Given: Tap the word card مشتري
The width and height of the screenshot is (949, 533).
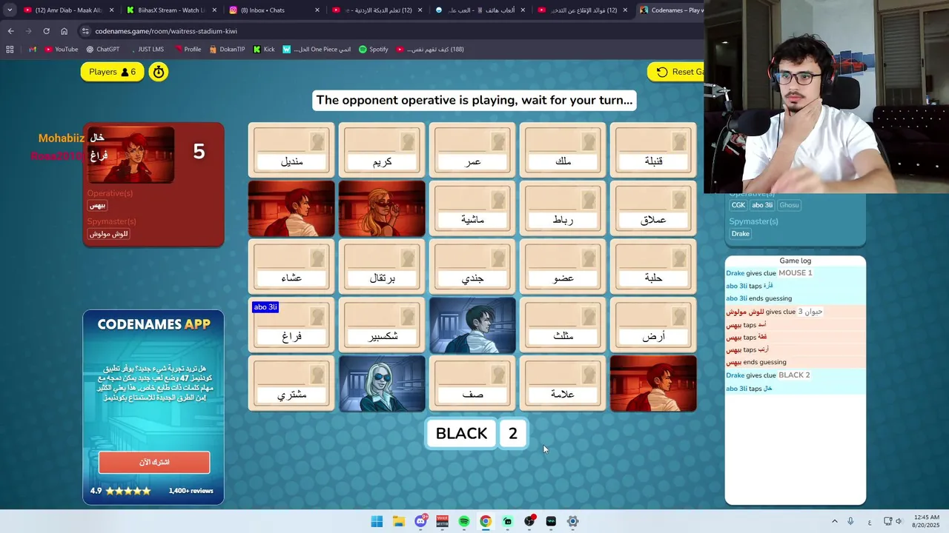Looking at the screenshot, I should click(291, 383).
